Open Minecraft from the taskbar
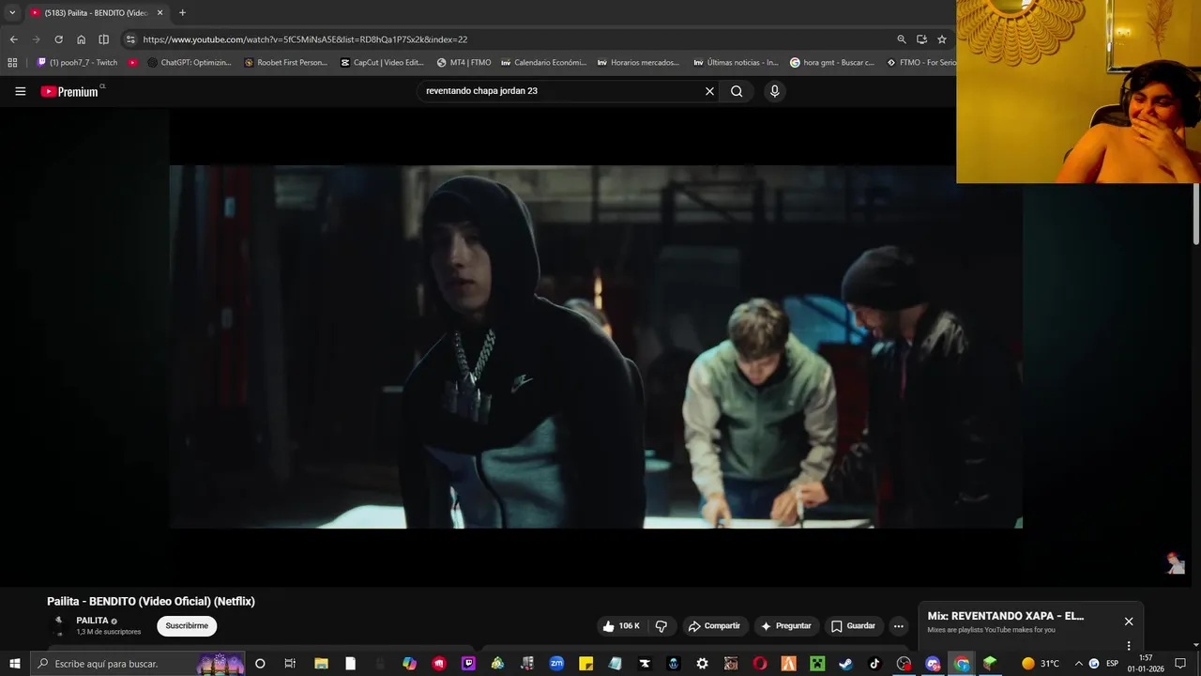Screen dimensions: 1201x676 tap(816, 664)
